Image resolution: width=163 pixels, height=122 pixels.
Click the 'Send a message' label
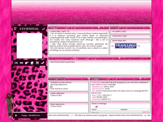click(x=99, y=104)
